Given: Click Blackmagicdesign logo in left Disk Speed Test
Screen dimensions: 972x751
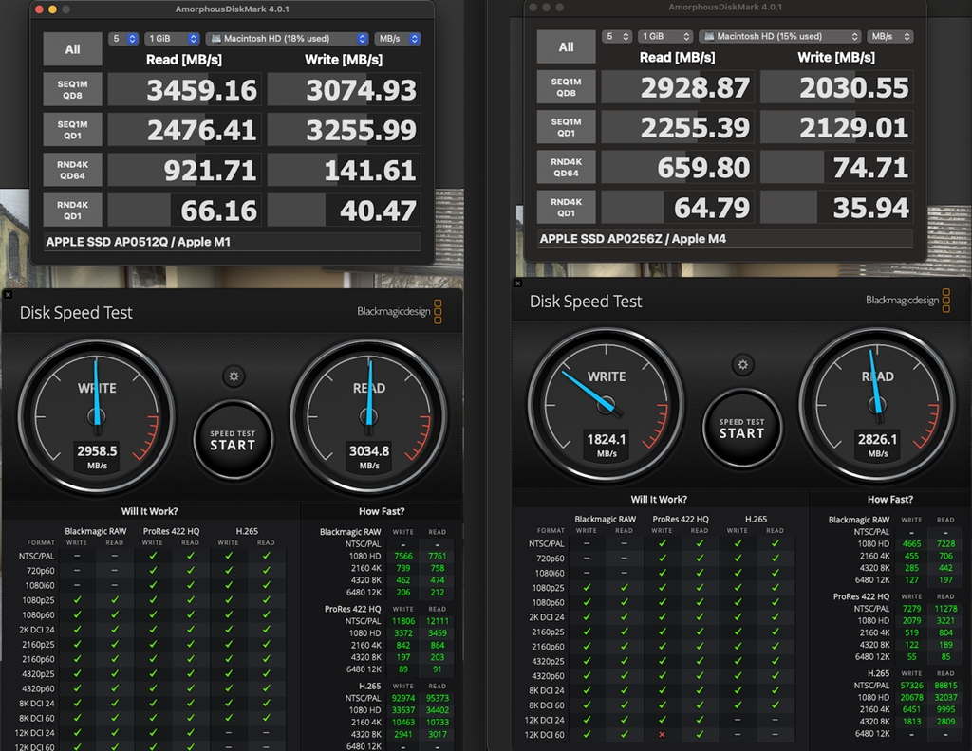Looking at the screenshot, I should click(400, 311).
